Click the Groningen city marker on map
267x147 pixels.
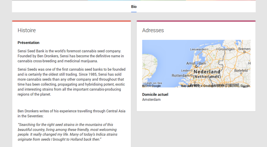click(x=216, y=49)
